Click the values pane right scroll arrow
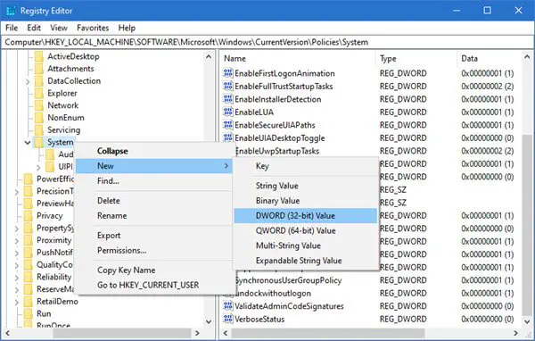 [x=515, y=333]
